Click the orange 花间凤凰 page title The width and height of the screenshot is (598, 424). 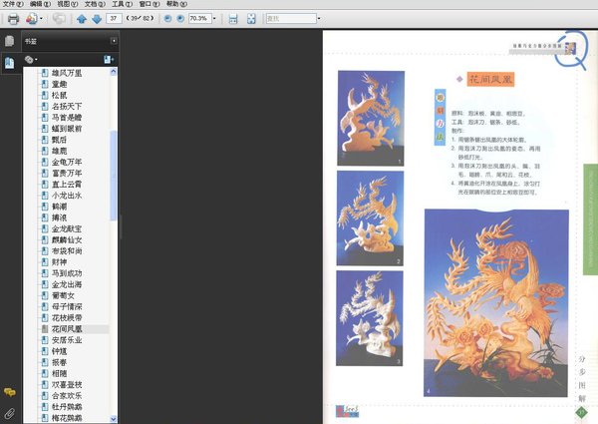pyautogui.click(x=490, y=80)
